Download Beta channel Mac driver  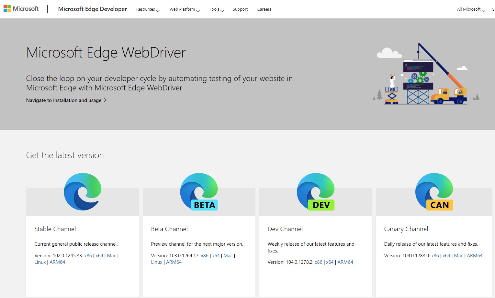point(228,256)
